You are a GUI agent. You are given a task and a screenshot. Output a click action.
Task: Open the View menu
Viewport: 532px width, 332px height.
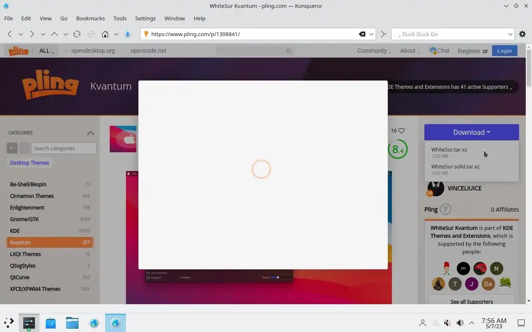tap(46, 18)
